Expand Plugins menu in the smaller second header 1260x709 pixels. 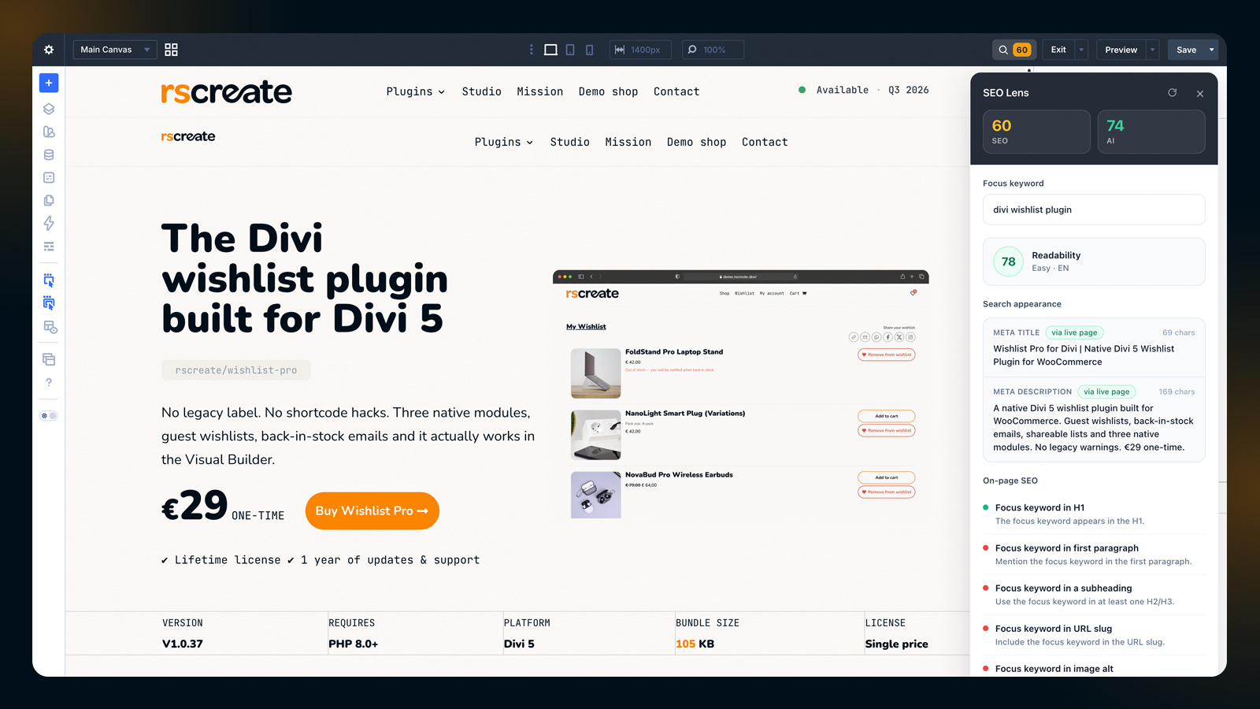504,142
